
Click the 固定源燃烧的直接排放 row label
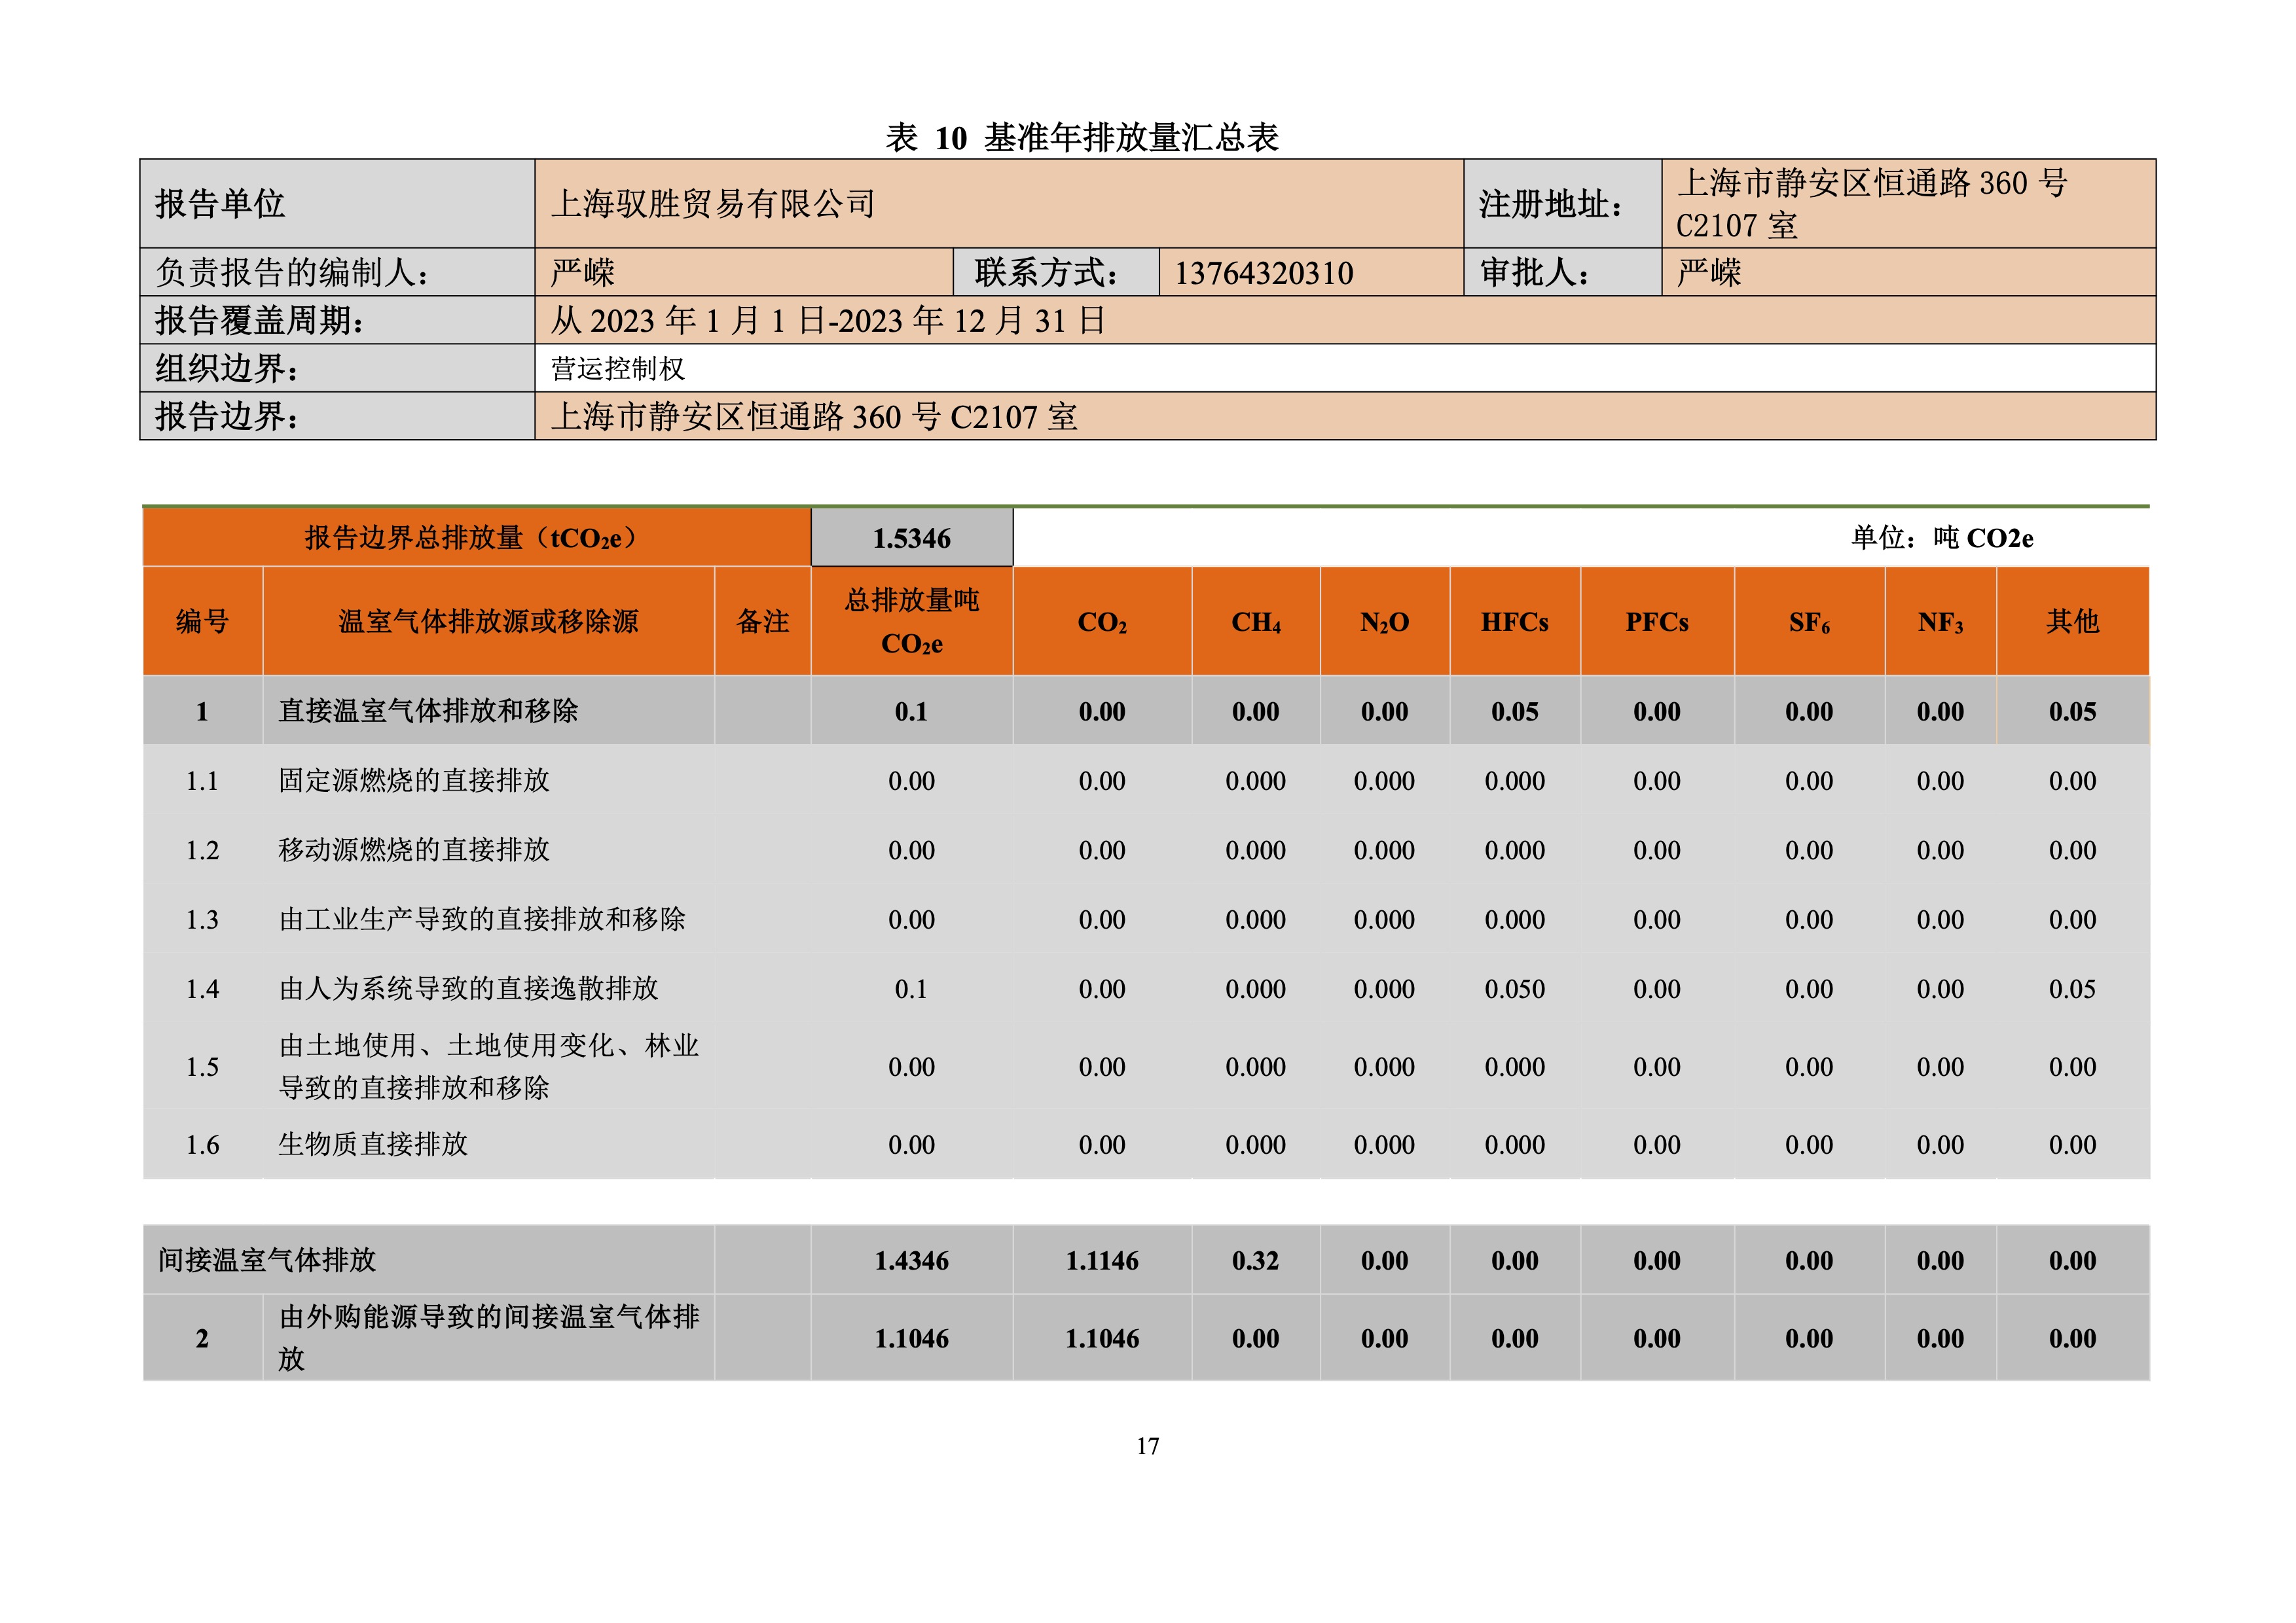[x=414, y=781]
